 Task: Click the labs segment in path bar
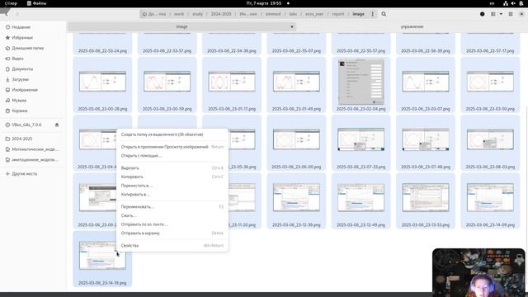click(293, 14)
